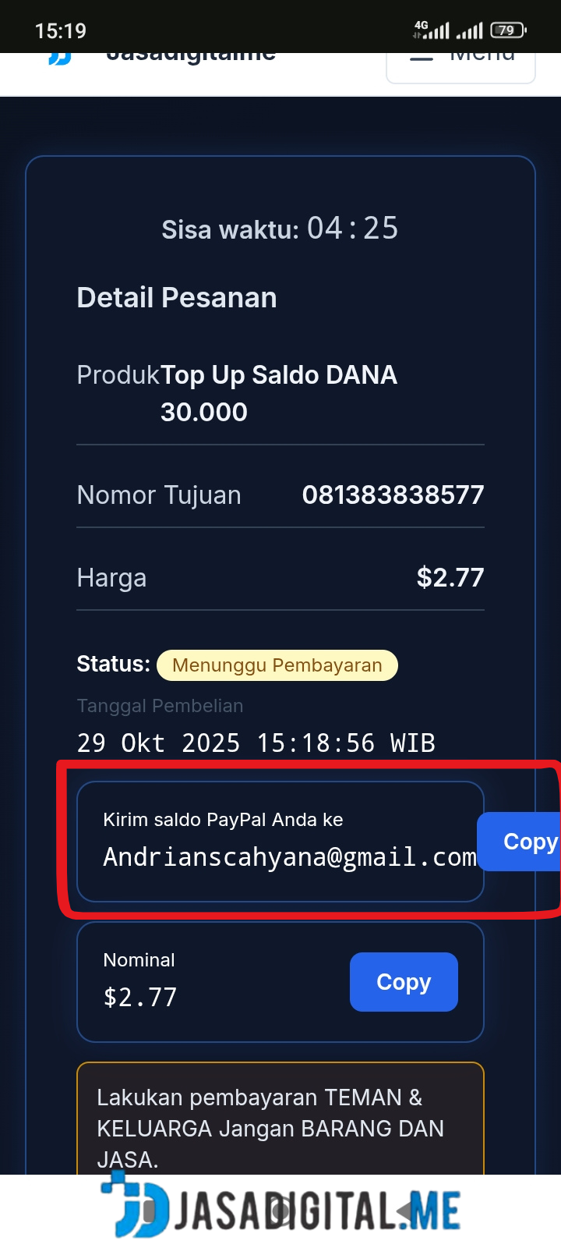Tap the destination number 081383838577
The image size is (561, 1248).
[393, 495]
